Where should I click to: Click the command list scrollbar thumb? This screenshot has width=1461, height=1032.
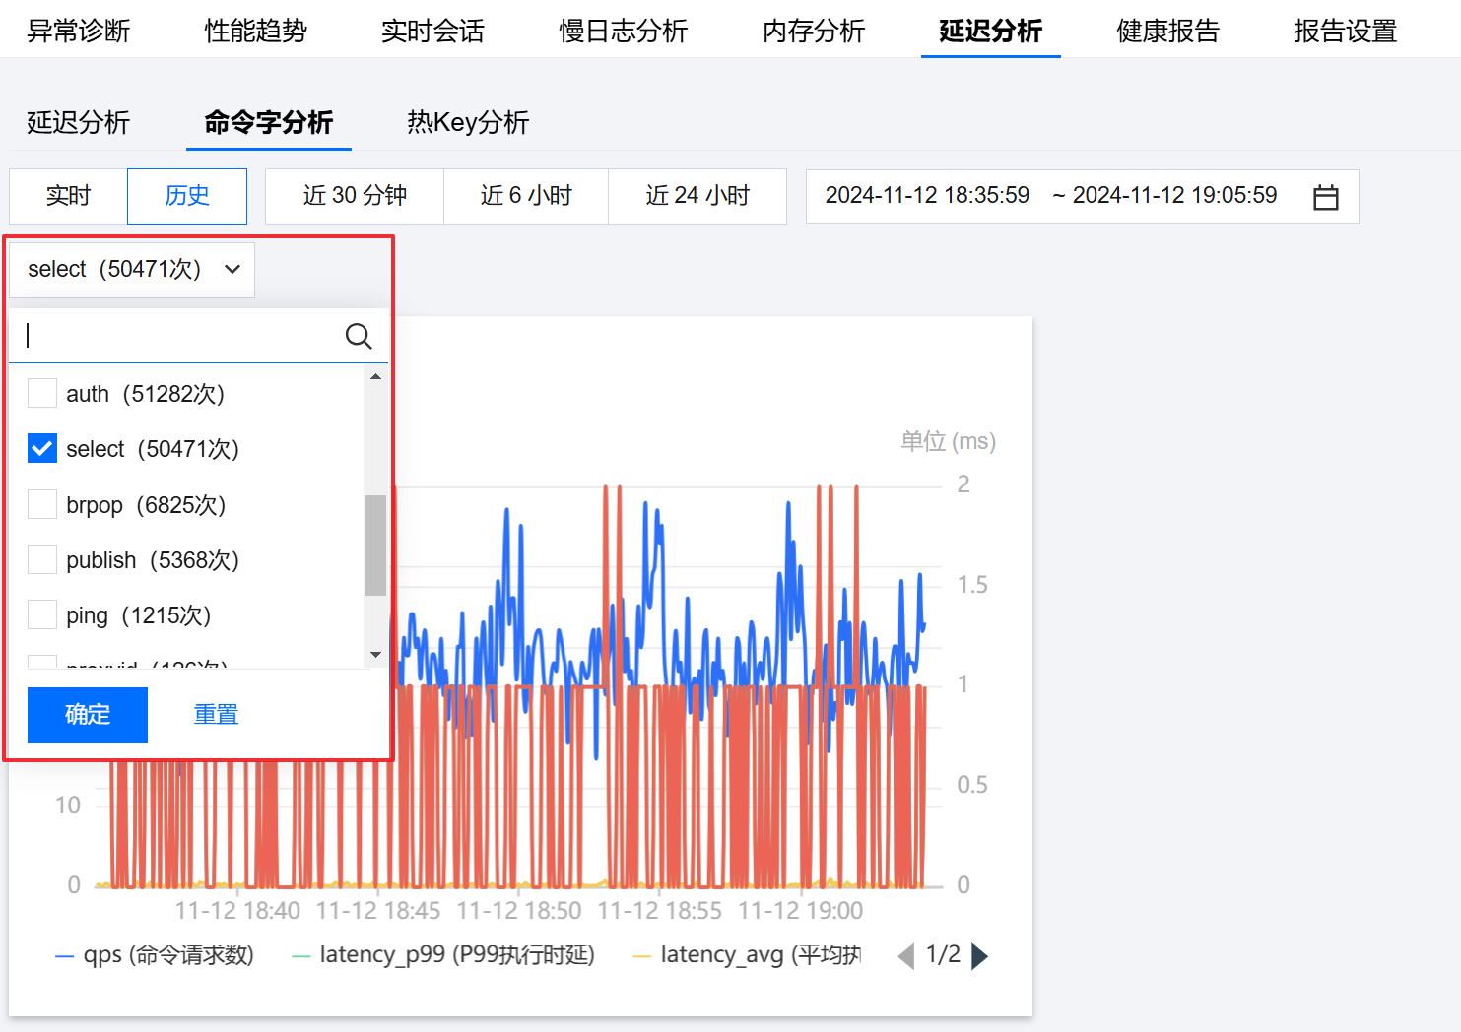[375, 546]
